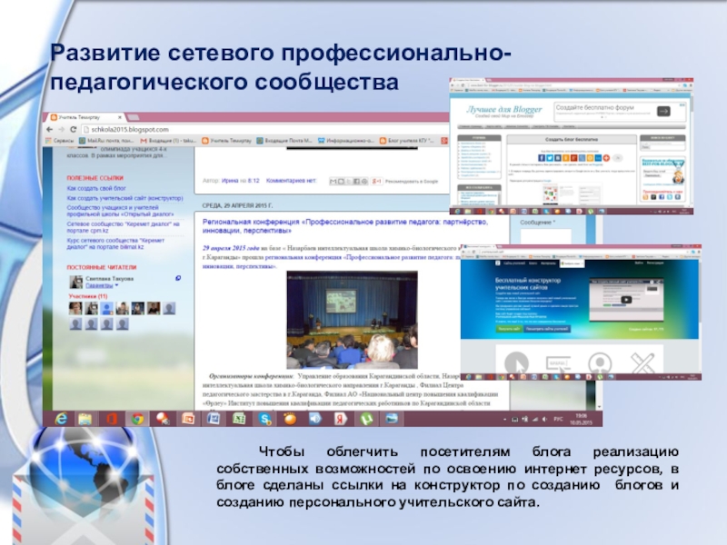Image resolution: width=727 pixels, height=545 pixels.
Task: Open uTorrent from the taskbar
Action: [366, 419]
